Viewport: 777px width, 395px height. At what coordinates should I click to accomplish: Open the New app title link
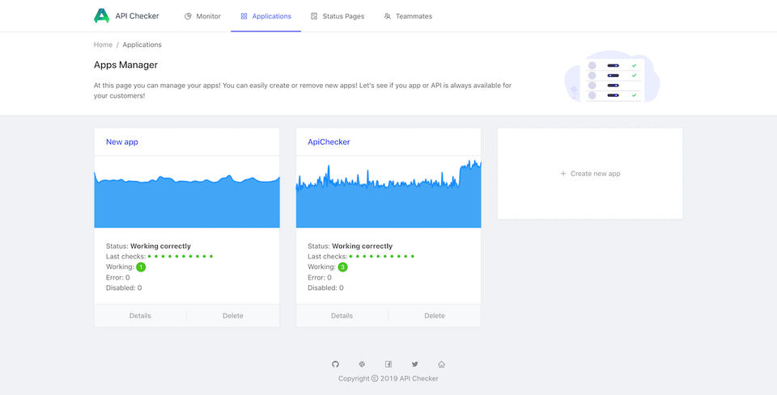122,142
